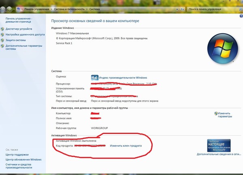Open 'Центр обновления Windows' link

(23, 160)
